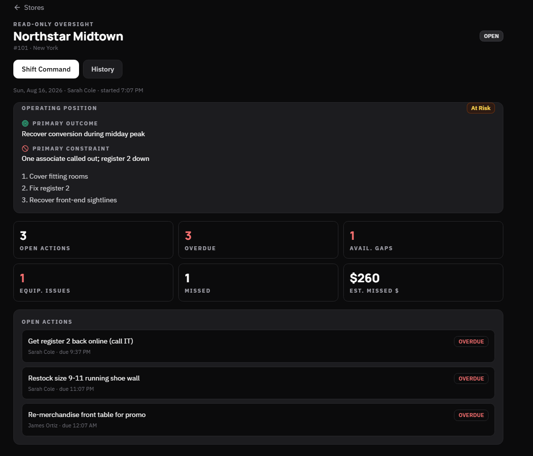Screen dimensions: 533x456
Task: Go back to the Stores list link
Action: tap(29, 7)
